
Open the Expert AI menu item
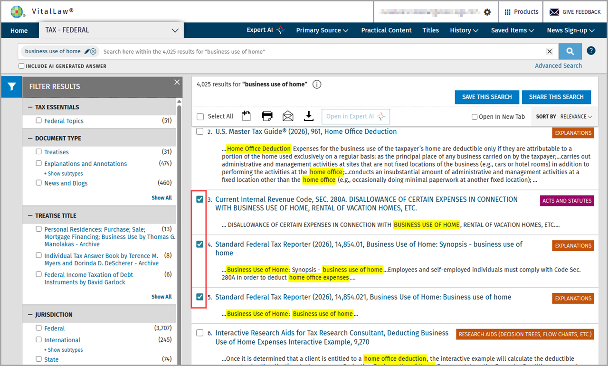(266, 30)
